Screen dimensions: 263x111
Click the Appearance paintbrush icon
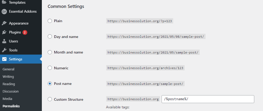[x=4, y=23]
